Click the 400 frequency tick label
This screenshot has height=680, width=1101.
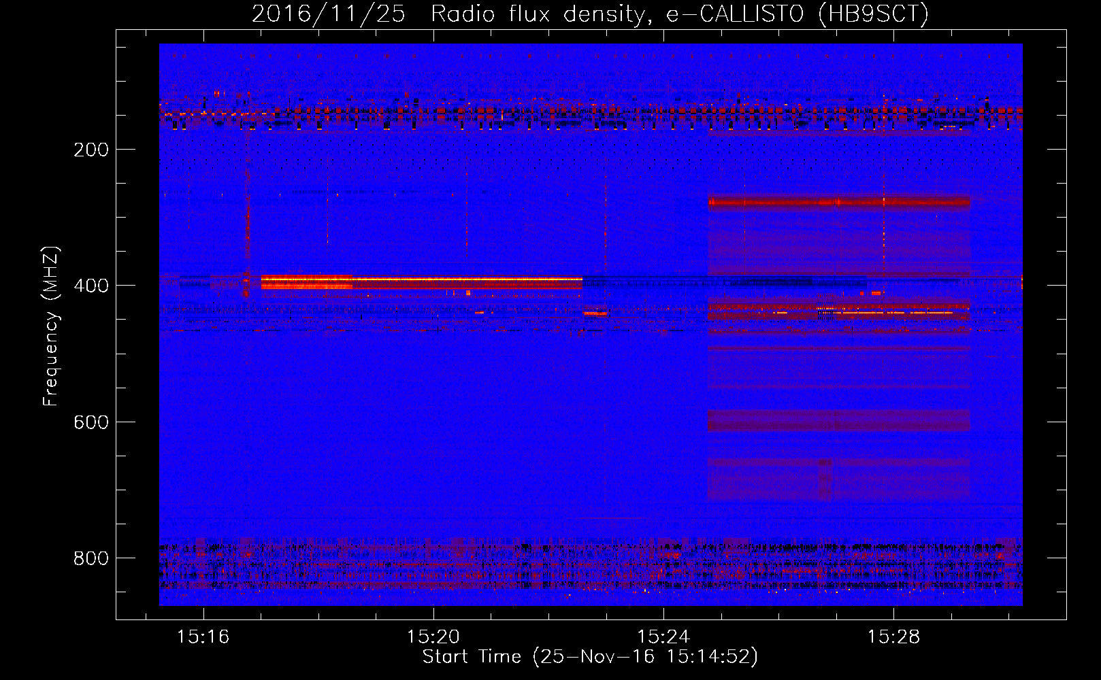(x=91, y=286)
